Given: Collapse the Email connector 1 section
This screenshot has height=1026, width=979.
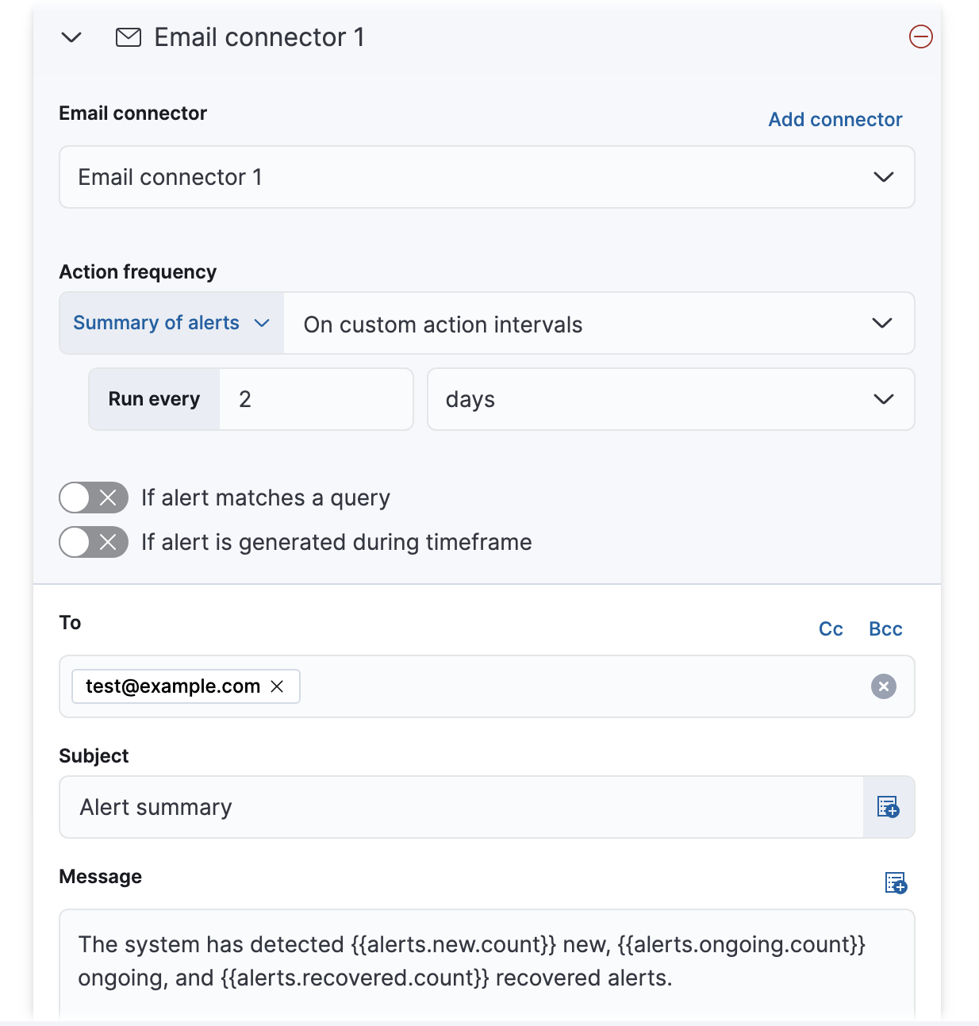Looking at the screenshot, I should pyautogui.click(x=70, y=37).
